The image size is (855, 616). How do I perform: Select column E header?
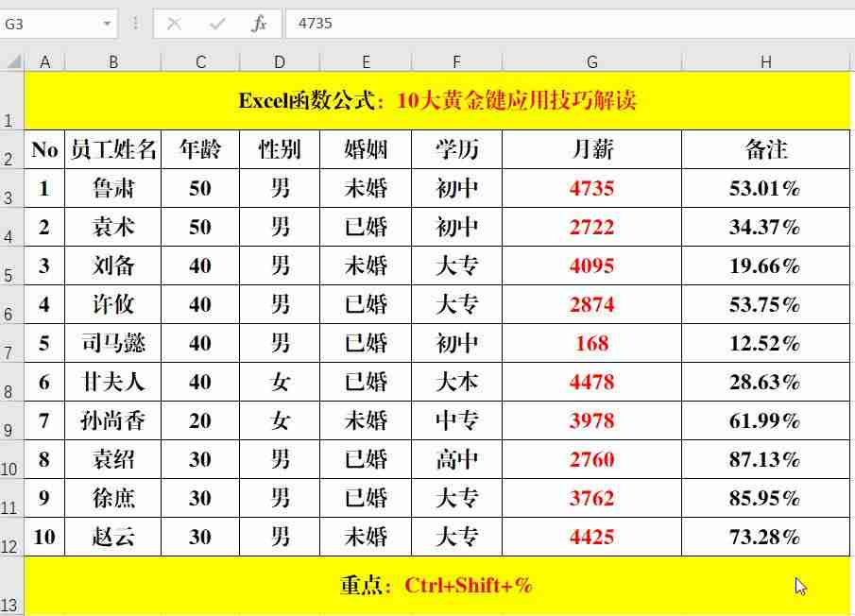[366, 61]
